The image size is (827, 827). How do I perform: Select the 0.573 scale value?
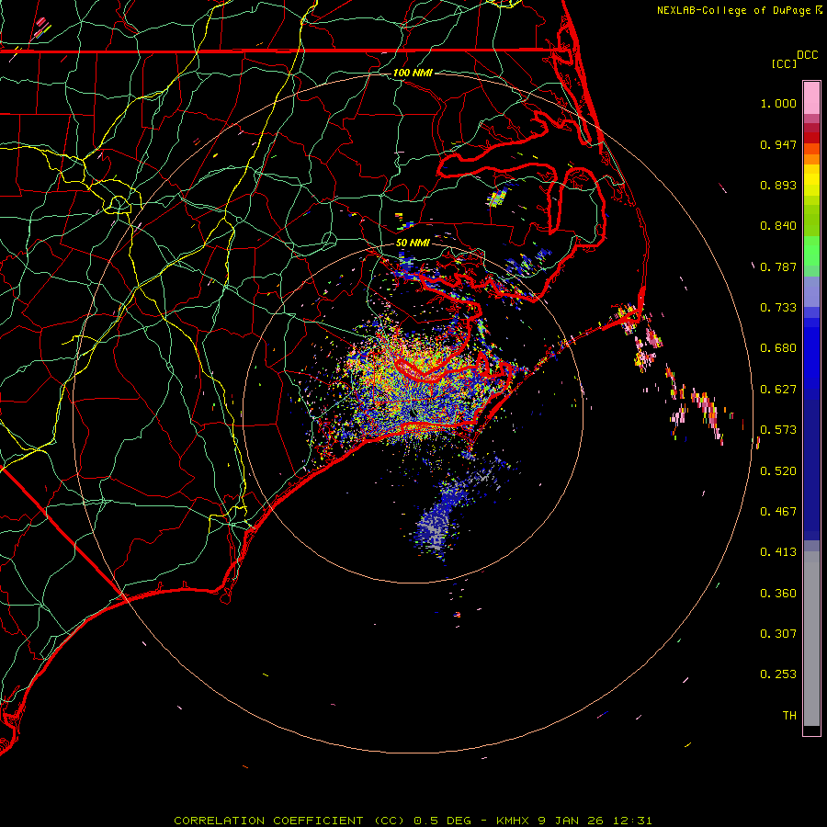[778, 430]
